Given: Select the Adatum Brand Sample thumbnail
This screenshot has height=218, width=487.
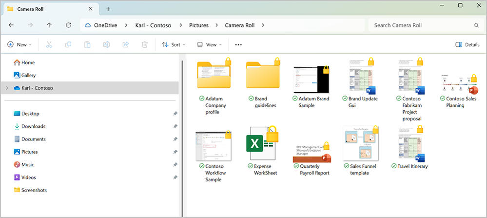Looking at the screenshot, I should 312,79.
